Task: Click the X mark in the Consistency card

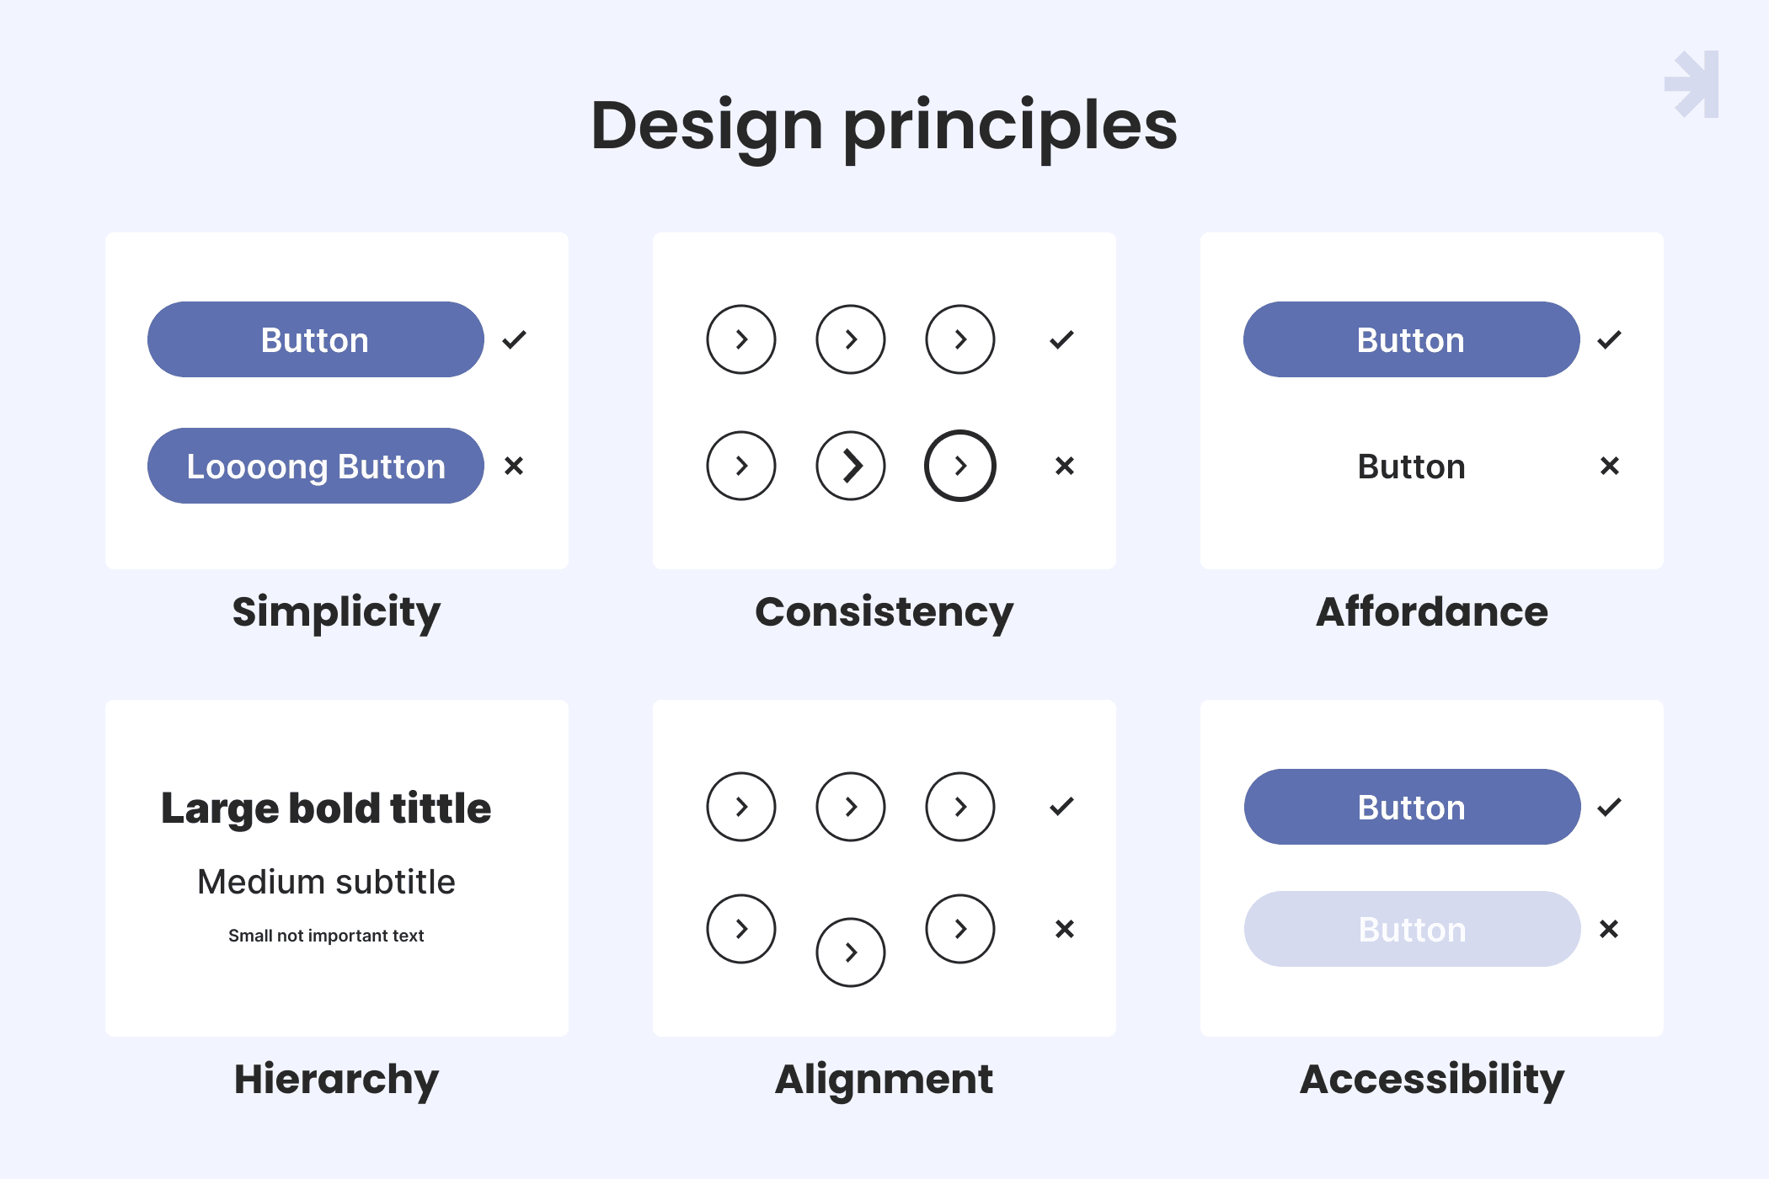Action: point(1065,466)
